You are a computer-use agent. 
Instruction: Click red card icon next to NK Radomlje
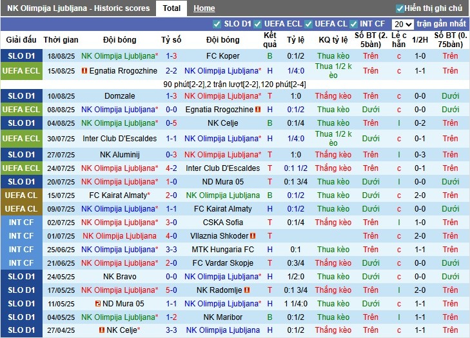tap(247, 290)
